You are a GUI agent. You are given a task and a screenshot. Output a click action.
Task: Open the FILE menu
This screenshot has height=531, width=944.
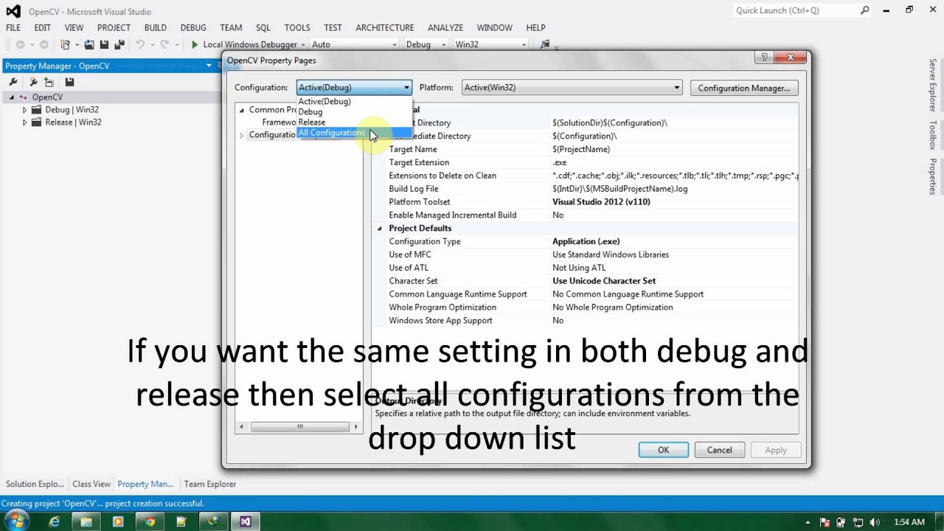click(13, 27)
